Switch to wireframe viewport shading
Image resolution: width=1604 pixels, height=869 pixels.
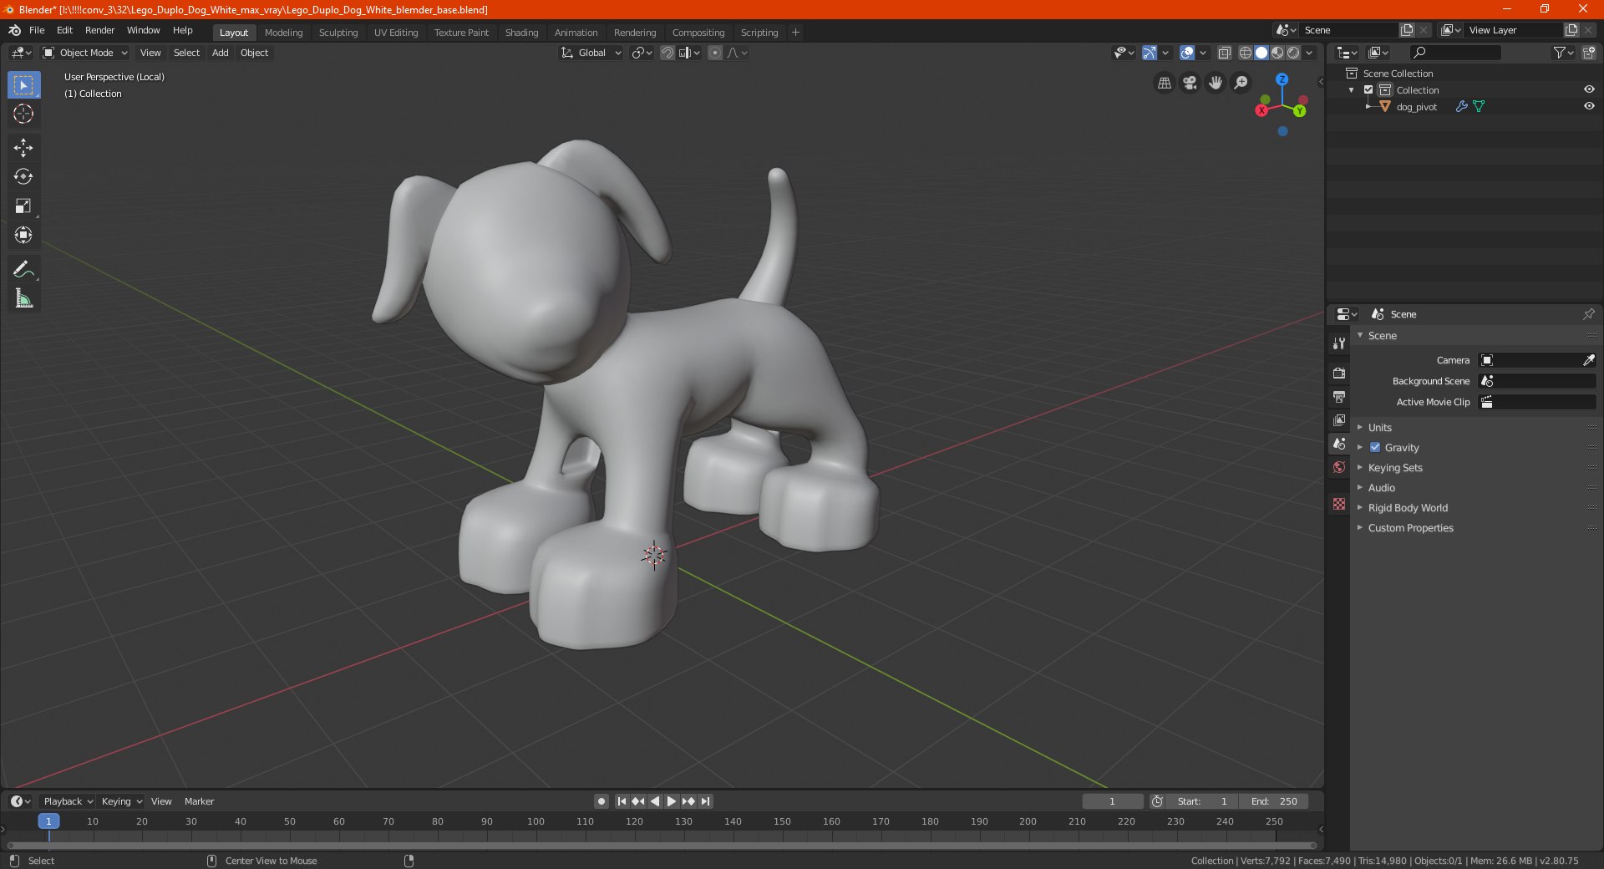point(1245,53)
